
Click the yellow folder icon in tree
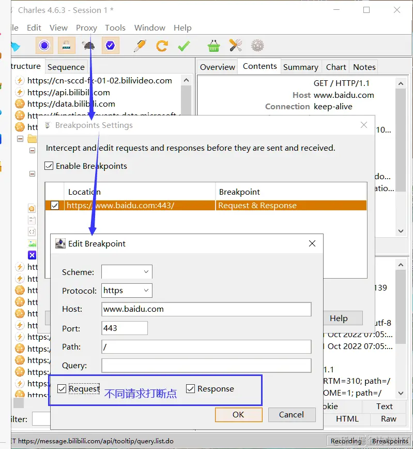point(32,139)
